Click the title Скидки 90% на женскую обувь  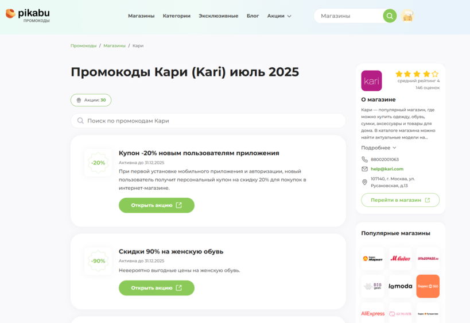tap(171, 252)
